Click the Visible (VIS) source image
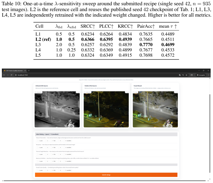 (106, 109)
